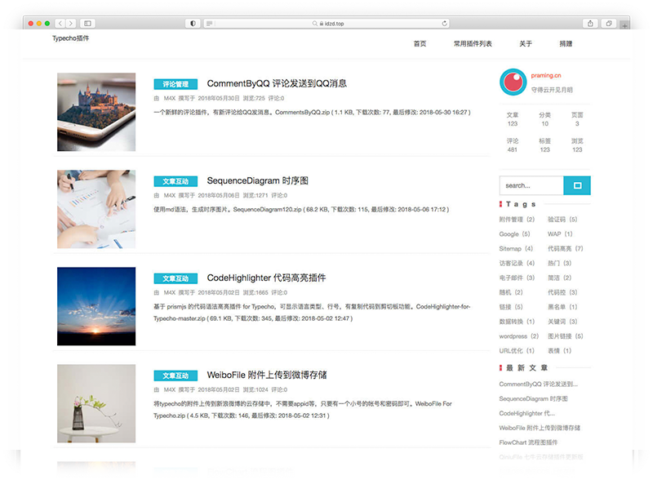Select the 访客记录 (4) tag

(x=517, y=263)
